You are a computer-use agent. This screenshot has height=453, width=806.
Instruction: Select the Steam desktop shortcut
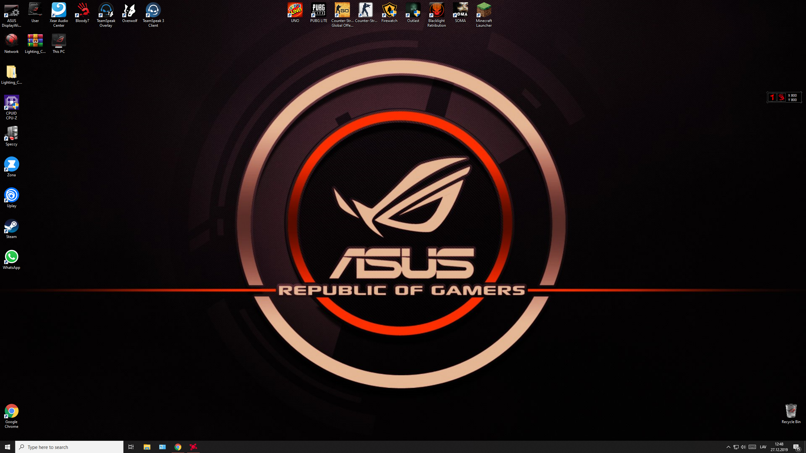click(11, 229)
